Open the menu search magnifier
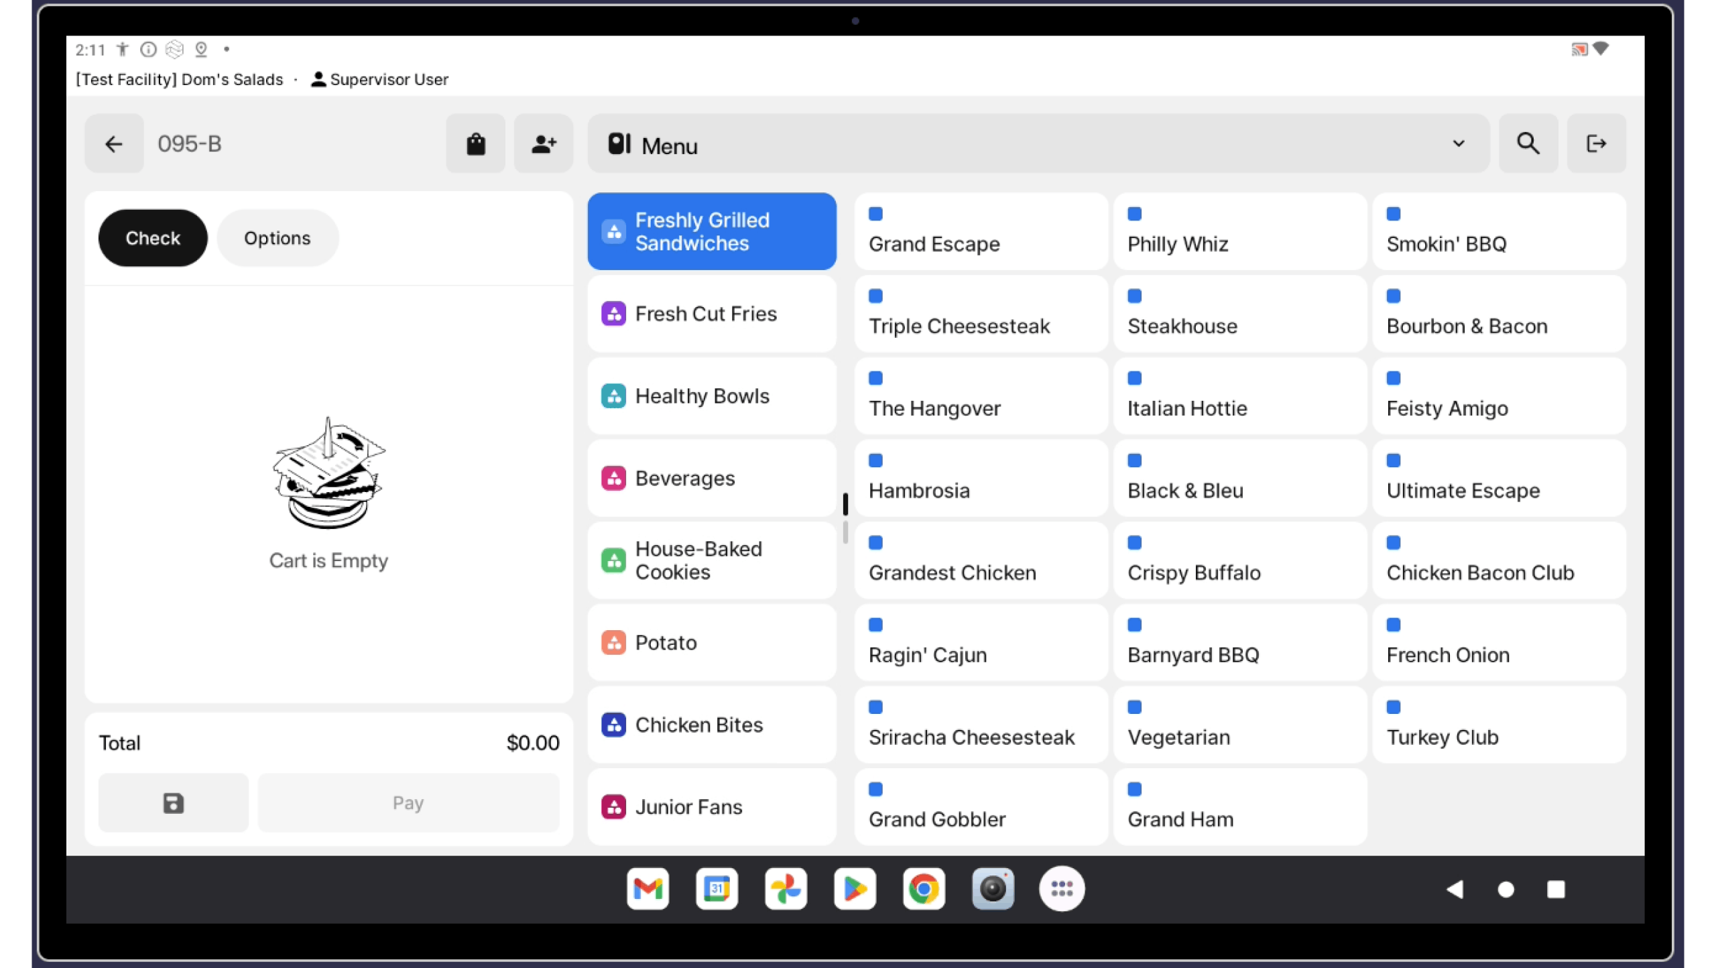This screenshot has height=968, width=1716. pos(1528,143)
